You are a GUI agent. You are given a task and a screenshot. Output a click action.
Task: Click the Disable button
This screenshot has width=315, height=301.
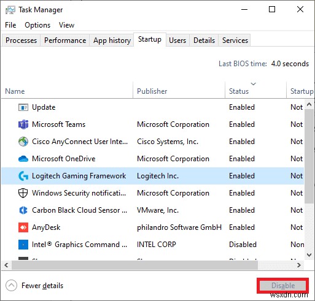[283, 286]
